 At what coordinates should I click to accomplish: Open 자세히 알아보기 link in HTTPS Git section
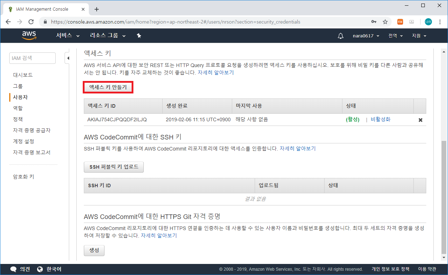(x=159, y=235)
